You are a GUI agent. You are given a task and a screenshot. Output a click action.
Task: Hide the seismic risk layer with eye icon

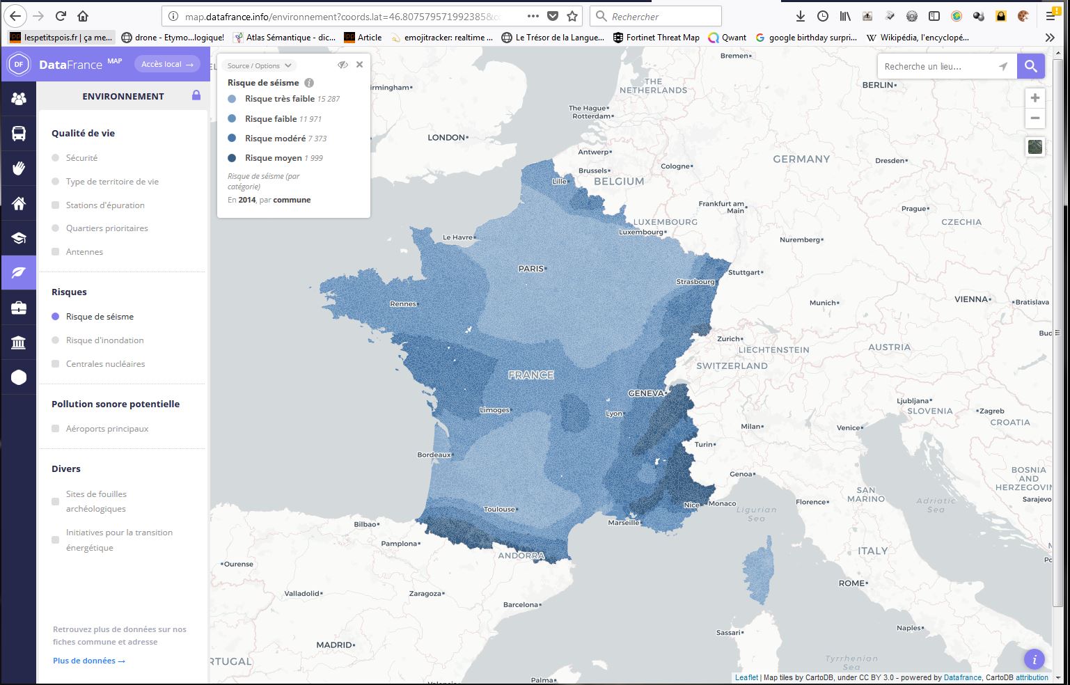pos(343,65)
